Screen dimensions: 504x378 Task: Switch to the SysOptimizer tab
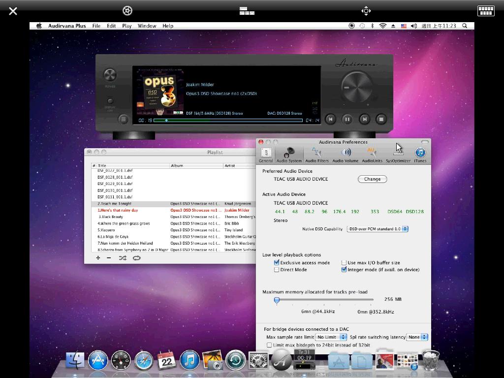pos(398,155)
